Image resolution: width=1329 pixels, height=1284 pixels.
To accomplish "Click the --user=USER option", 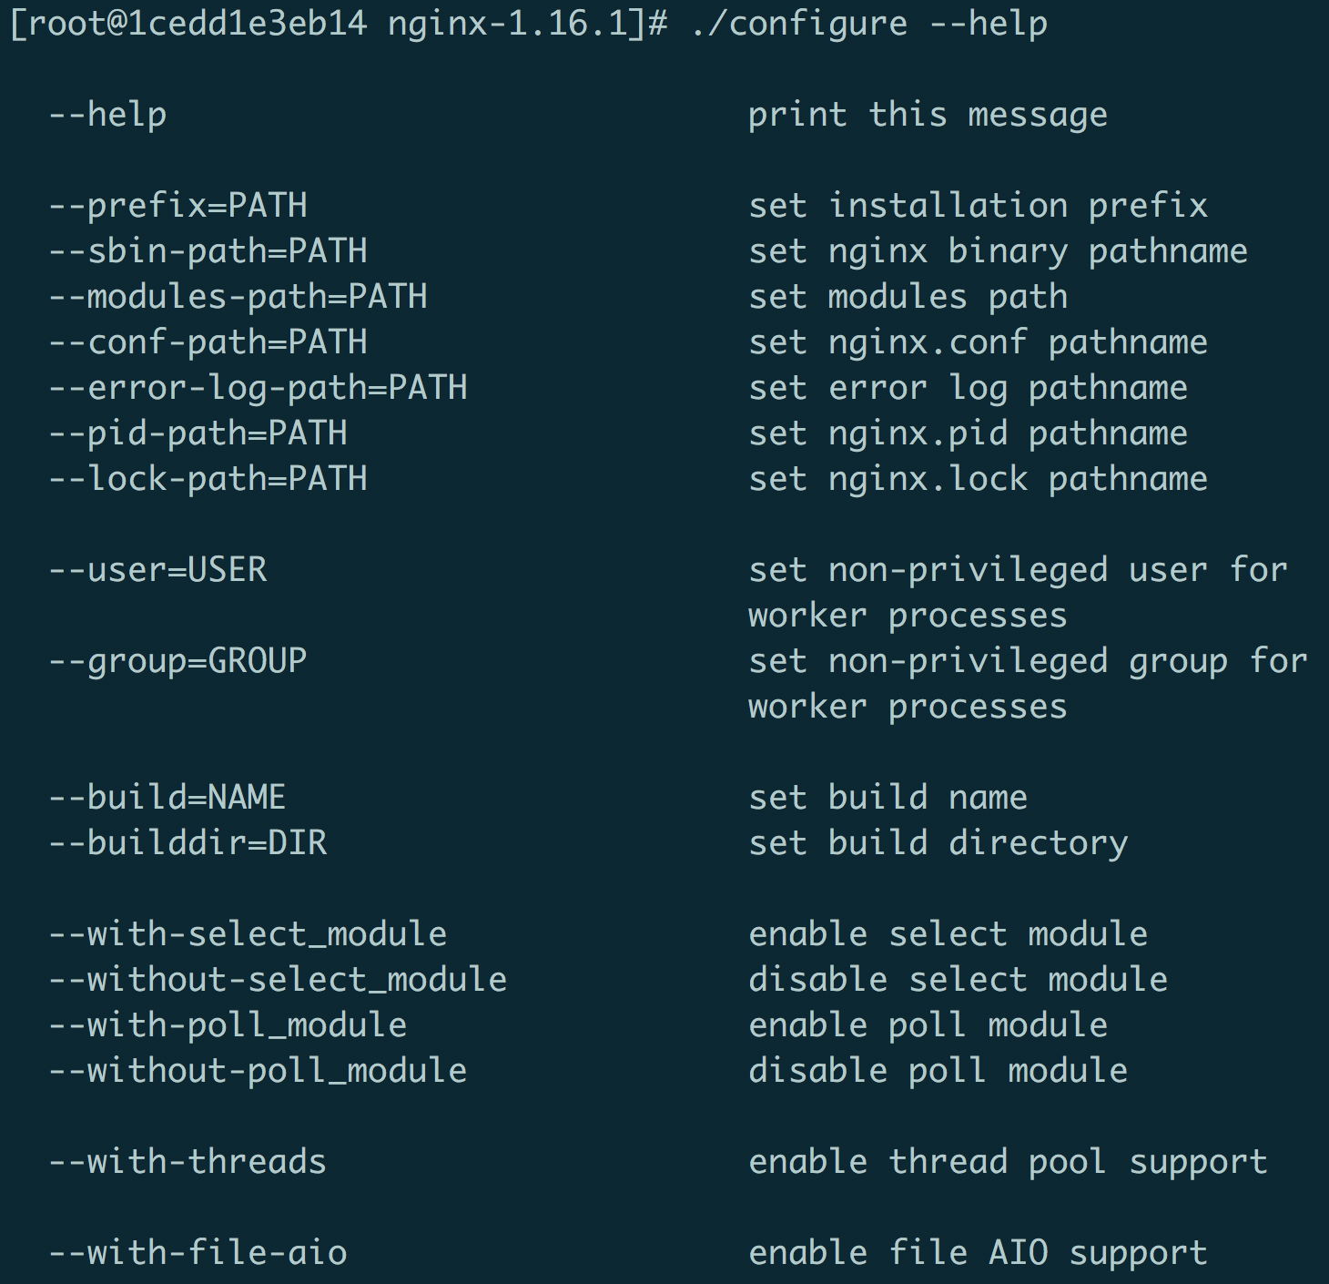I will click(158, 570).
